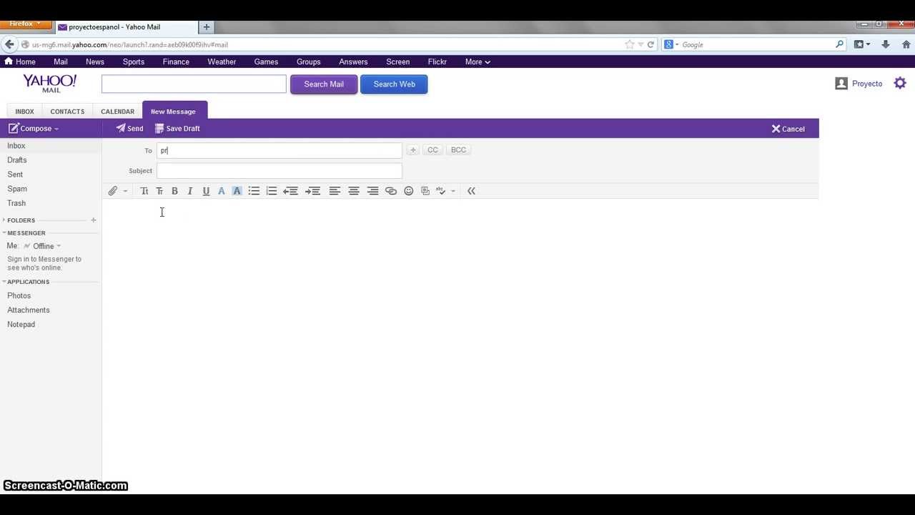Click the Search Mail button
This screenshot has height=515, width=915.
pos(324,84)
